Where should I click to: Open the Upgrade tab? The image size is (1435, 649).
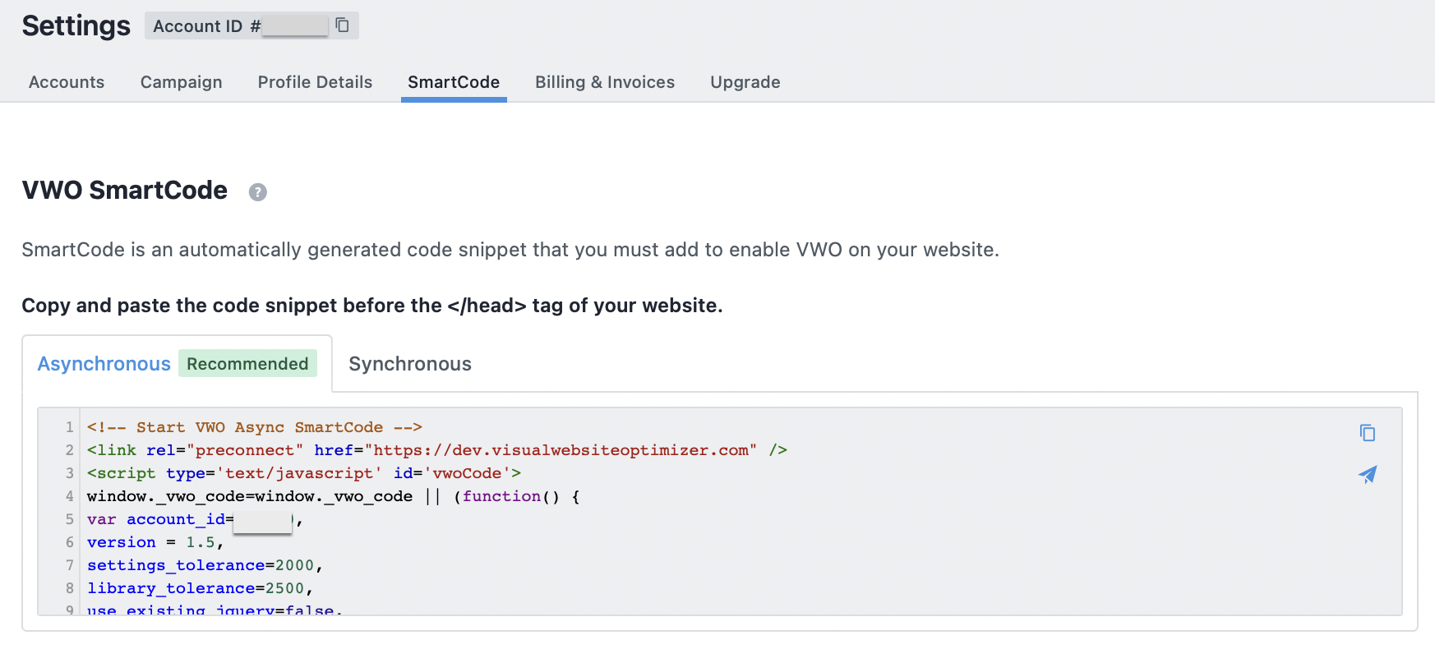(x=745, y=82)
